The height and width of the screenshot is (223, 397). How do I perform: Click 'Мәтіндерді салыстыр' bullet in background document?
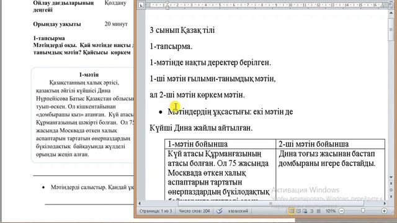(x=78, y=187)
